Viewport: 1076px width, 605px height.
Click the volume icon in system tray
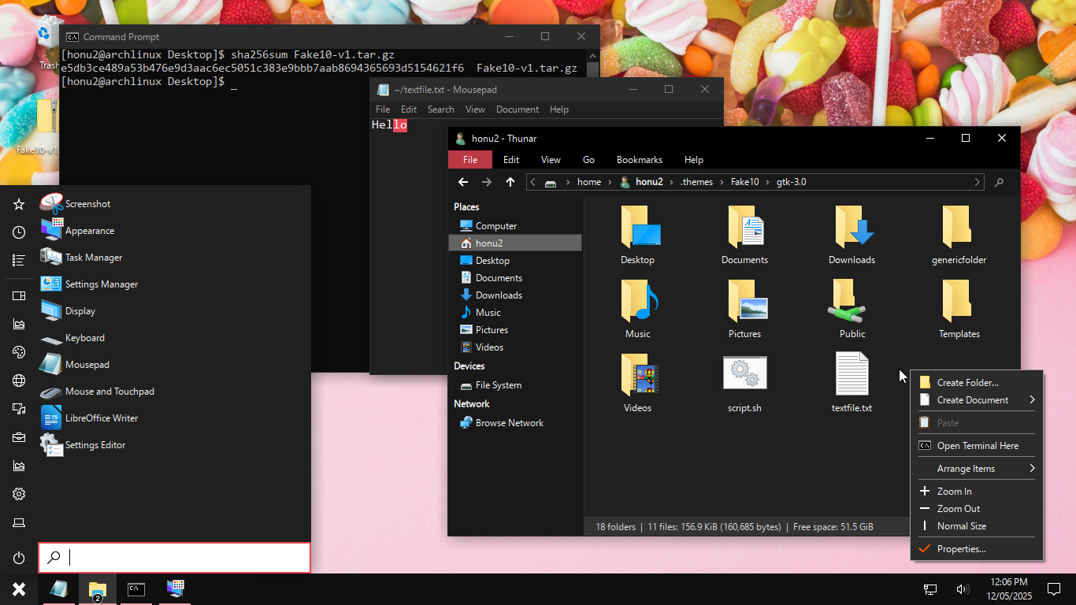pyautogui.click(x=962, y=589)
